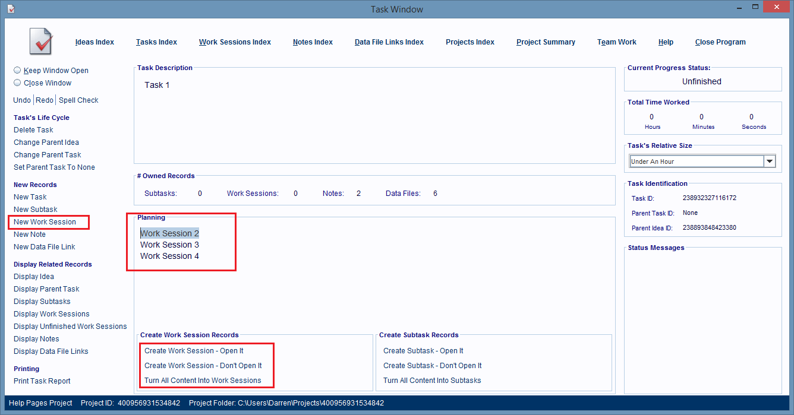Select the Close Window radio button

17,83
